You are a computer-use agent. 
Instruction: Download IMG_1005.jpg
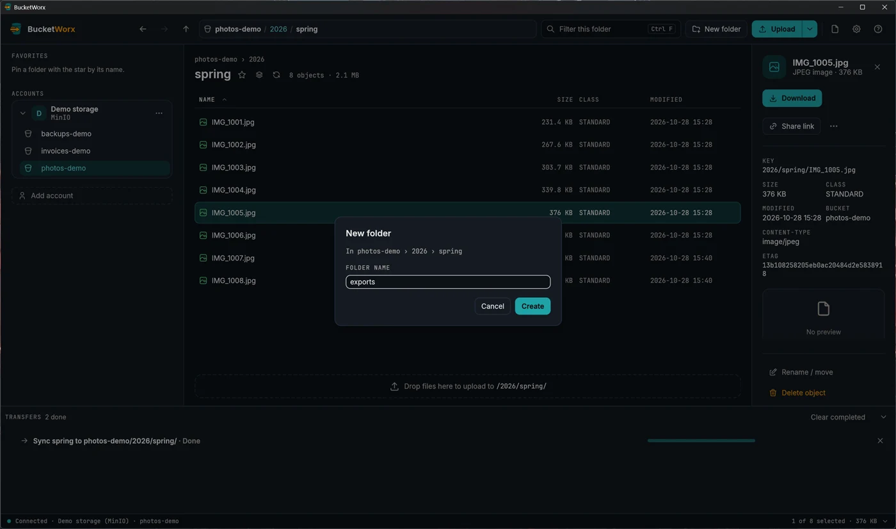(x=792, y=98)
